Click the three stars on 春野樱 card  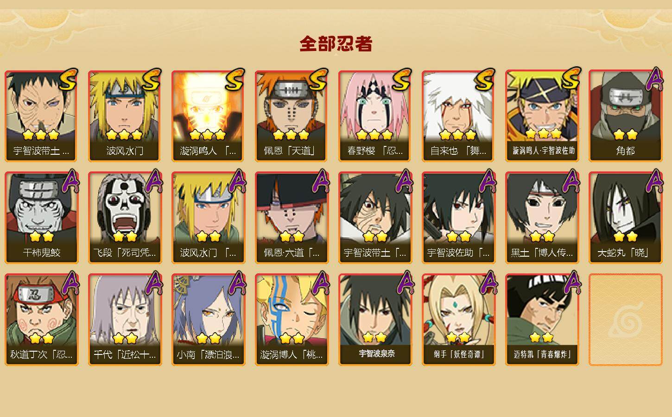(x=374, y=135)
